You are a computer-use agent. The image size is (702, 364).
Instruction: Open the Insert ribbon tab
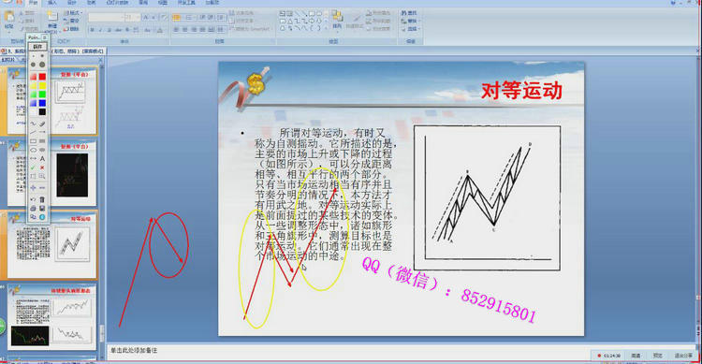pos(51,3)
